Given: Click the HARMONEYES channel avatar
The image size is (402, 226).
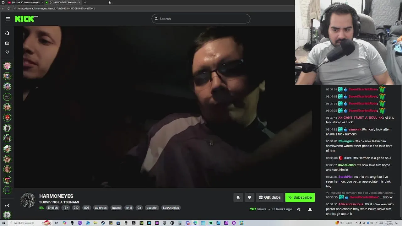Looking at the screenshot, I should 28,200.
